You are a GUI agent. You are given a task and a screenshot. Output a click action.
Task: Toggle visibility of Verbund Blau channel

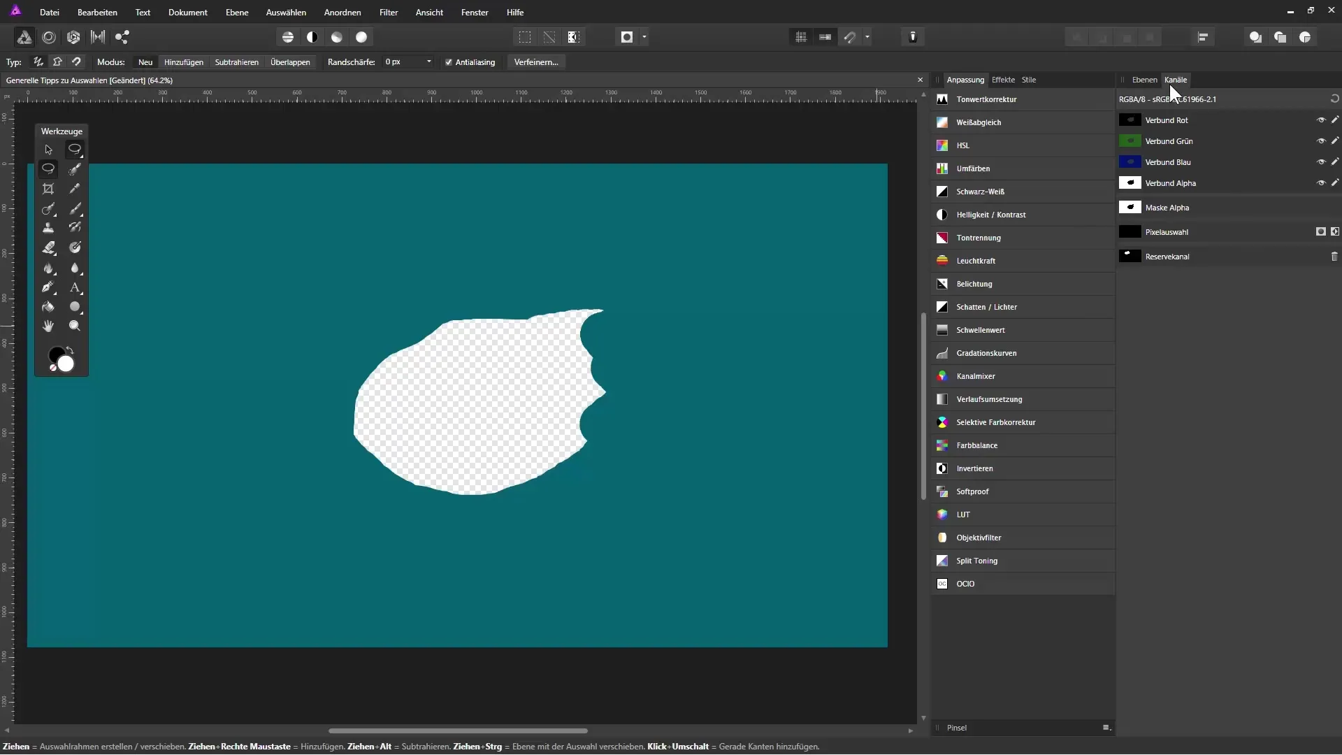click(1321, 162)
